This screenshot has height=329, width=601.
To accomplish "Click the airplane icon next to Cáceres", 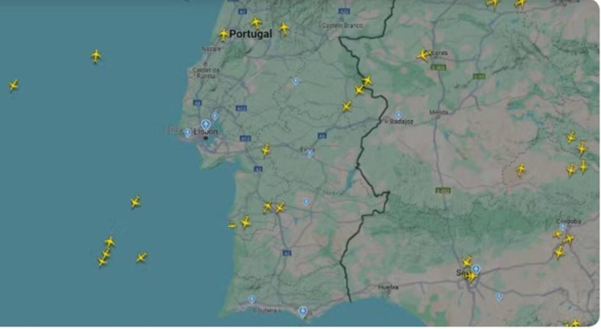I will click(423, 55).
